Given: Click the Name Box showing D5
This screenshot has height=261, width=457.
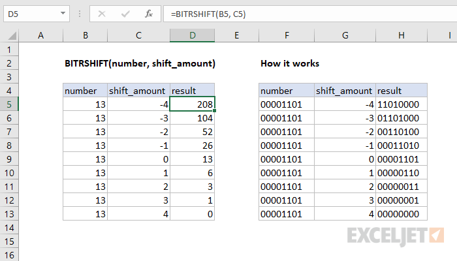Looking at the screenshot, I should click(37, 14).
